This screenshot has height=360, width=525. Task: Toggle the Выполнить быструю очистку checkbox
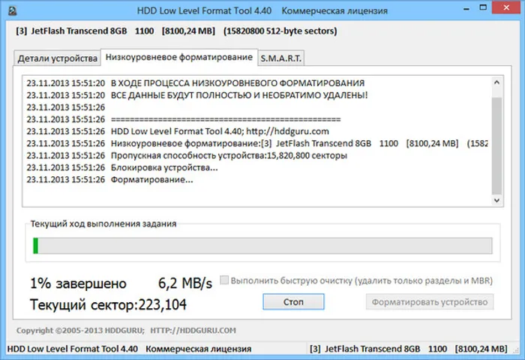(224, 280)
